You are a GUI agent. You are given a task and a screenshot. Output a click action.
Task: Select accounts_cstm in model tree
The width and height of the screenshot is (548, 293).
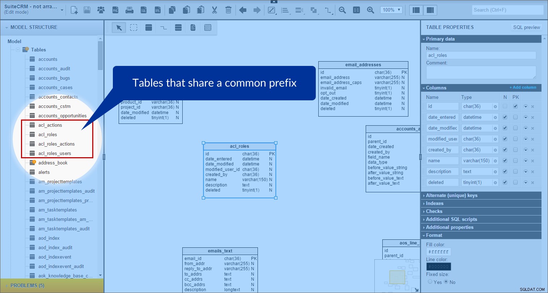tap(54, 106)
